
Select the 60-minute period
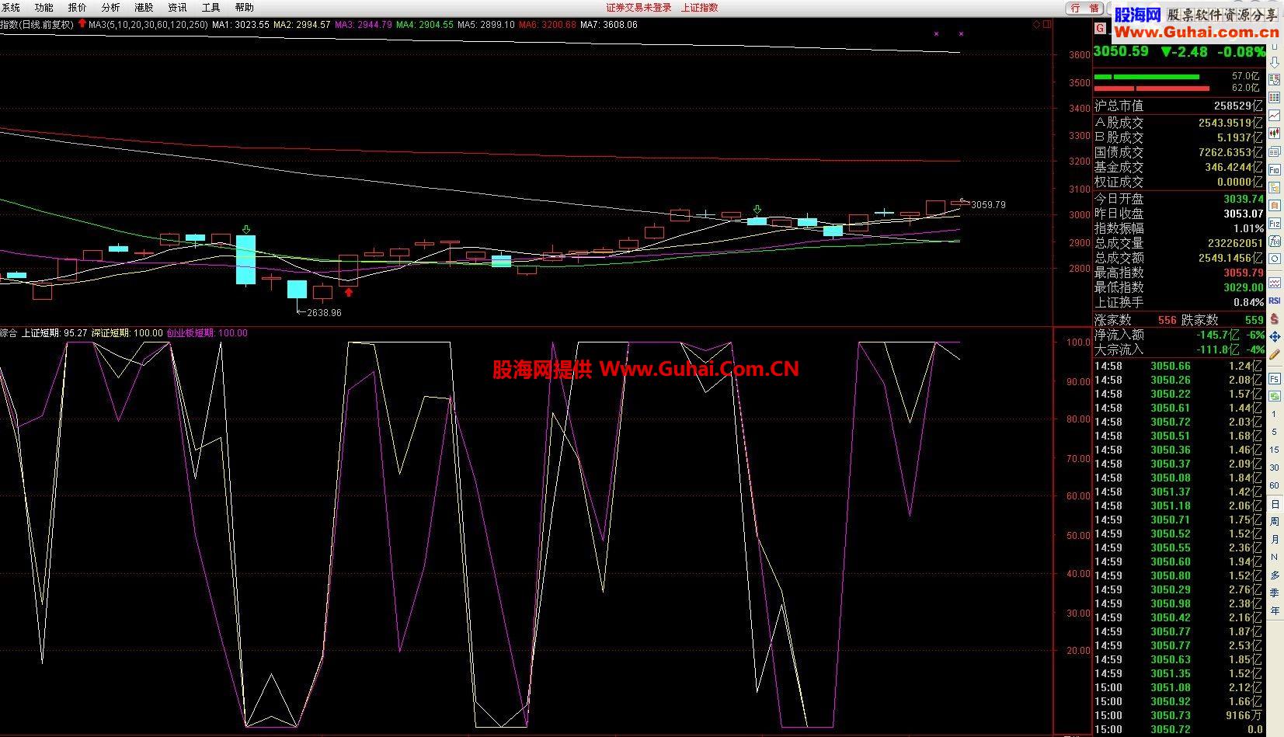point(1274,485)
